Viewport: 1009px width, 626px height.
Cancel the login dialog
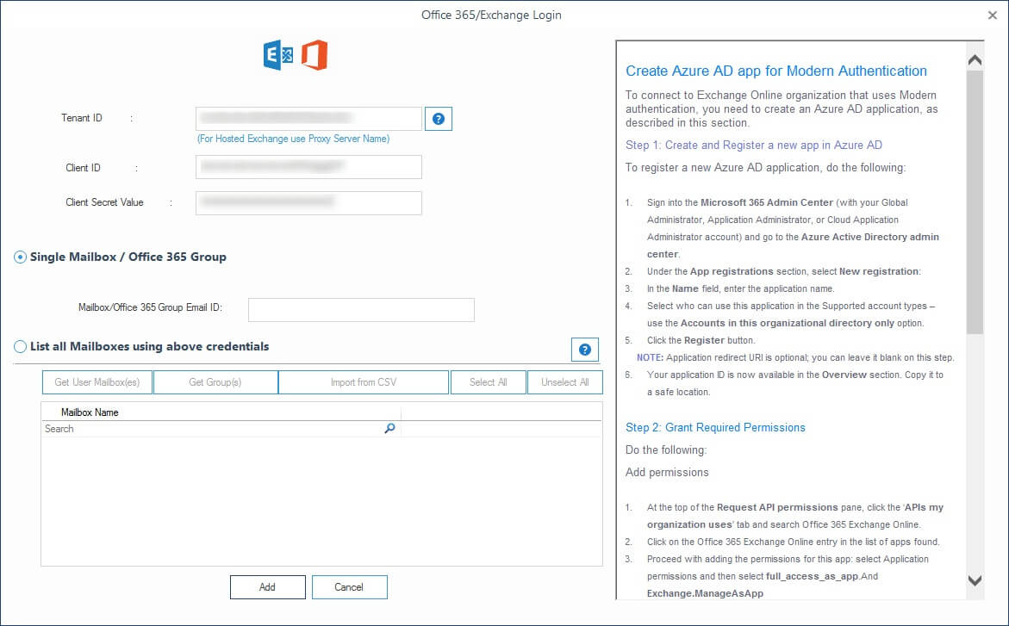(x=350, y=587)
